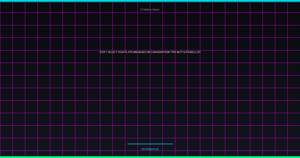Screen dimensions: 300x158
Task: Click the word 'ON' in the step heading
Action: click(148, 52)
